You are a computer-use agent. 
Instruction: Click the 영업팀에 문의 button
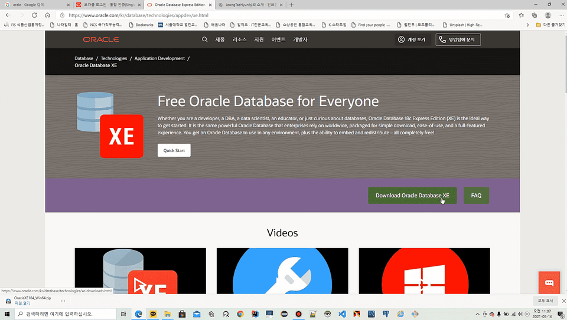(458, 39)
